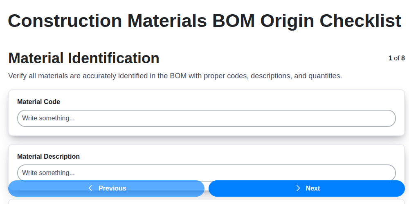409x204 pixels.
Task: Click the bold '1' in the step counter
Action: (x=390, y=58)
